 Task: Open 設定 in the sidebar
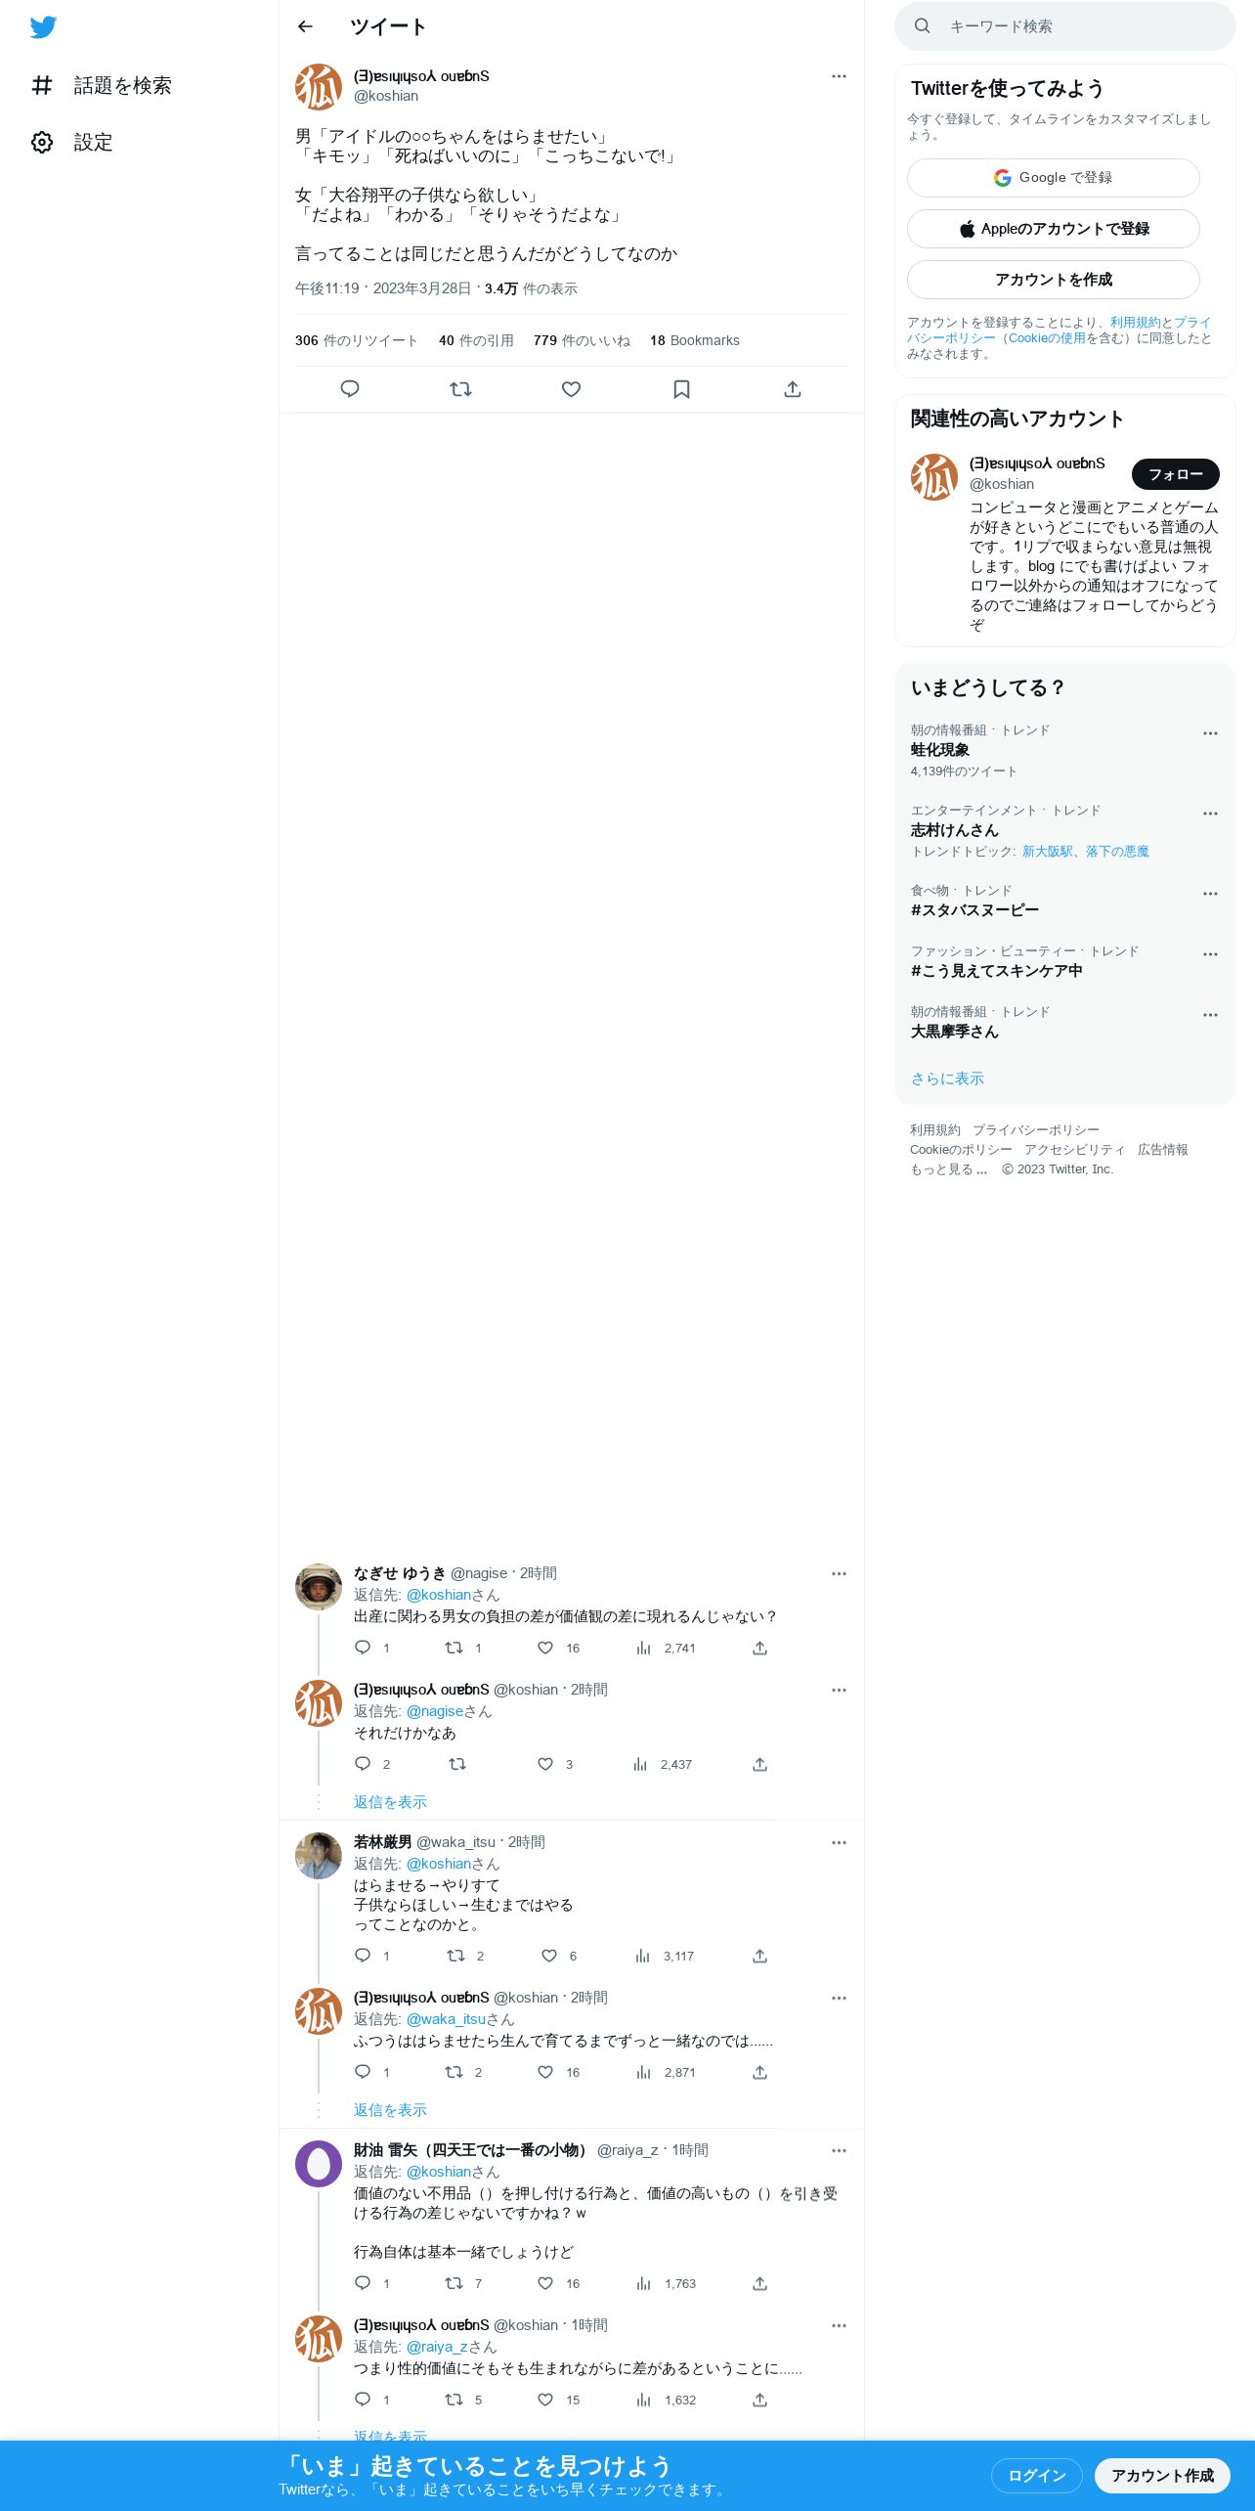[72, 143]
